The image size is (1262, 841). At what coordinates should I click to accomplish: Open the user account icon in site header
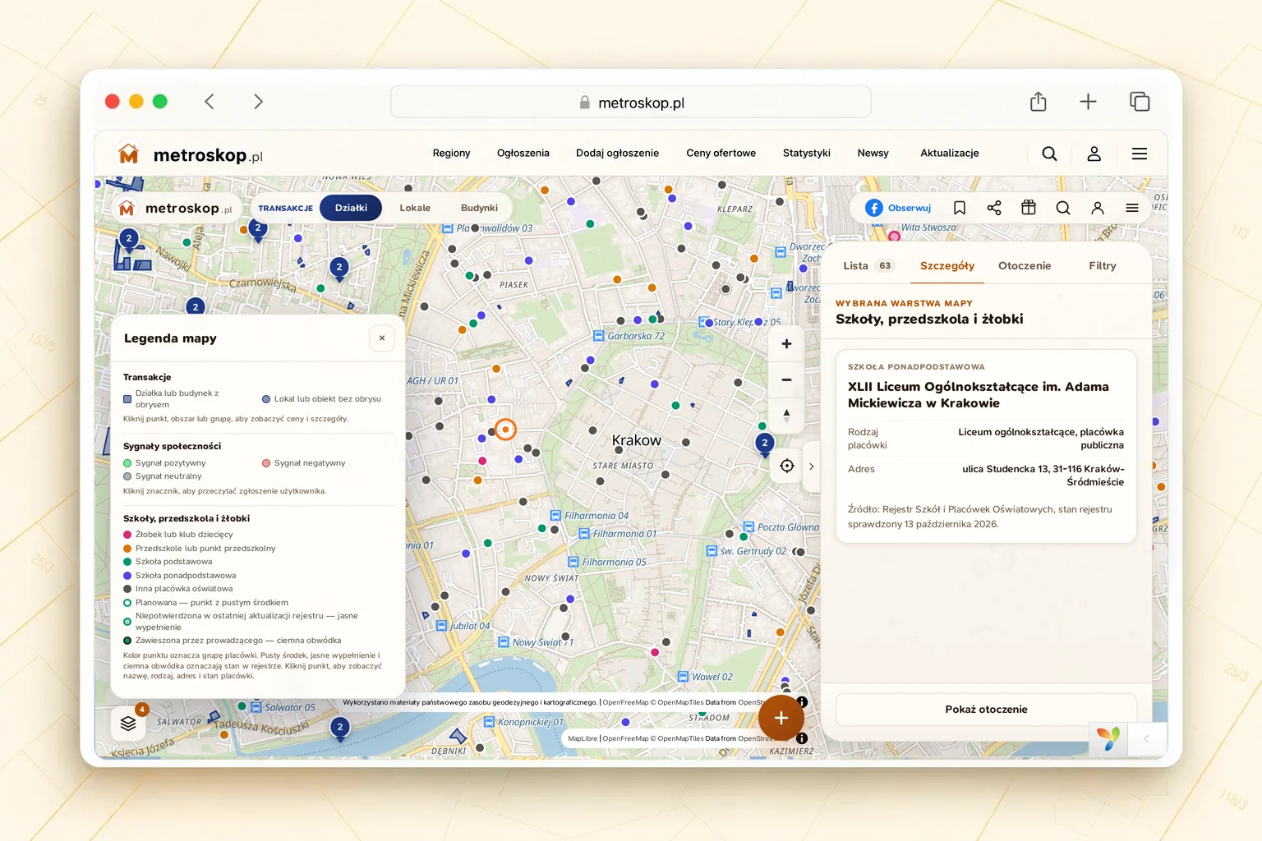tap(1094, 154)
